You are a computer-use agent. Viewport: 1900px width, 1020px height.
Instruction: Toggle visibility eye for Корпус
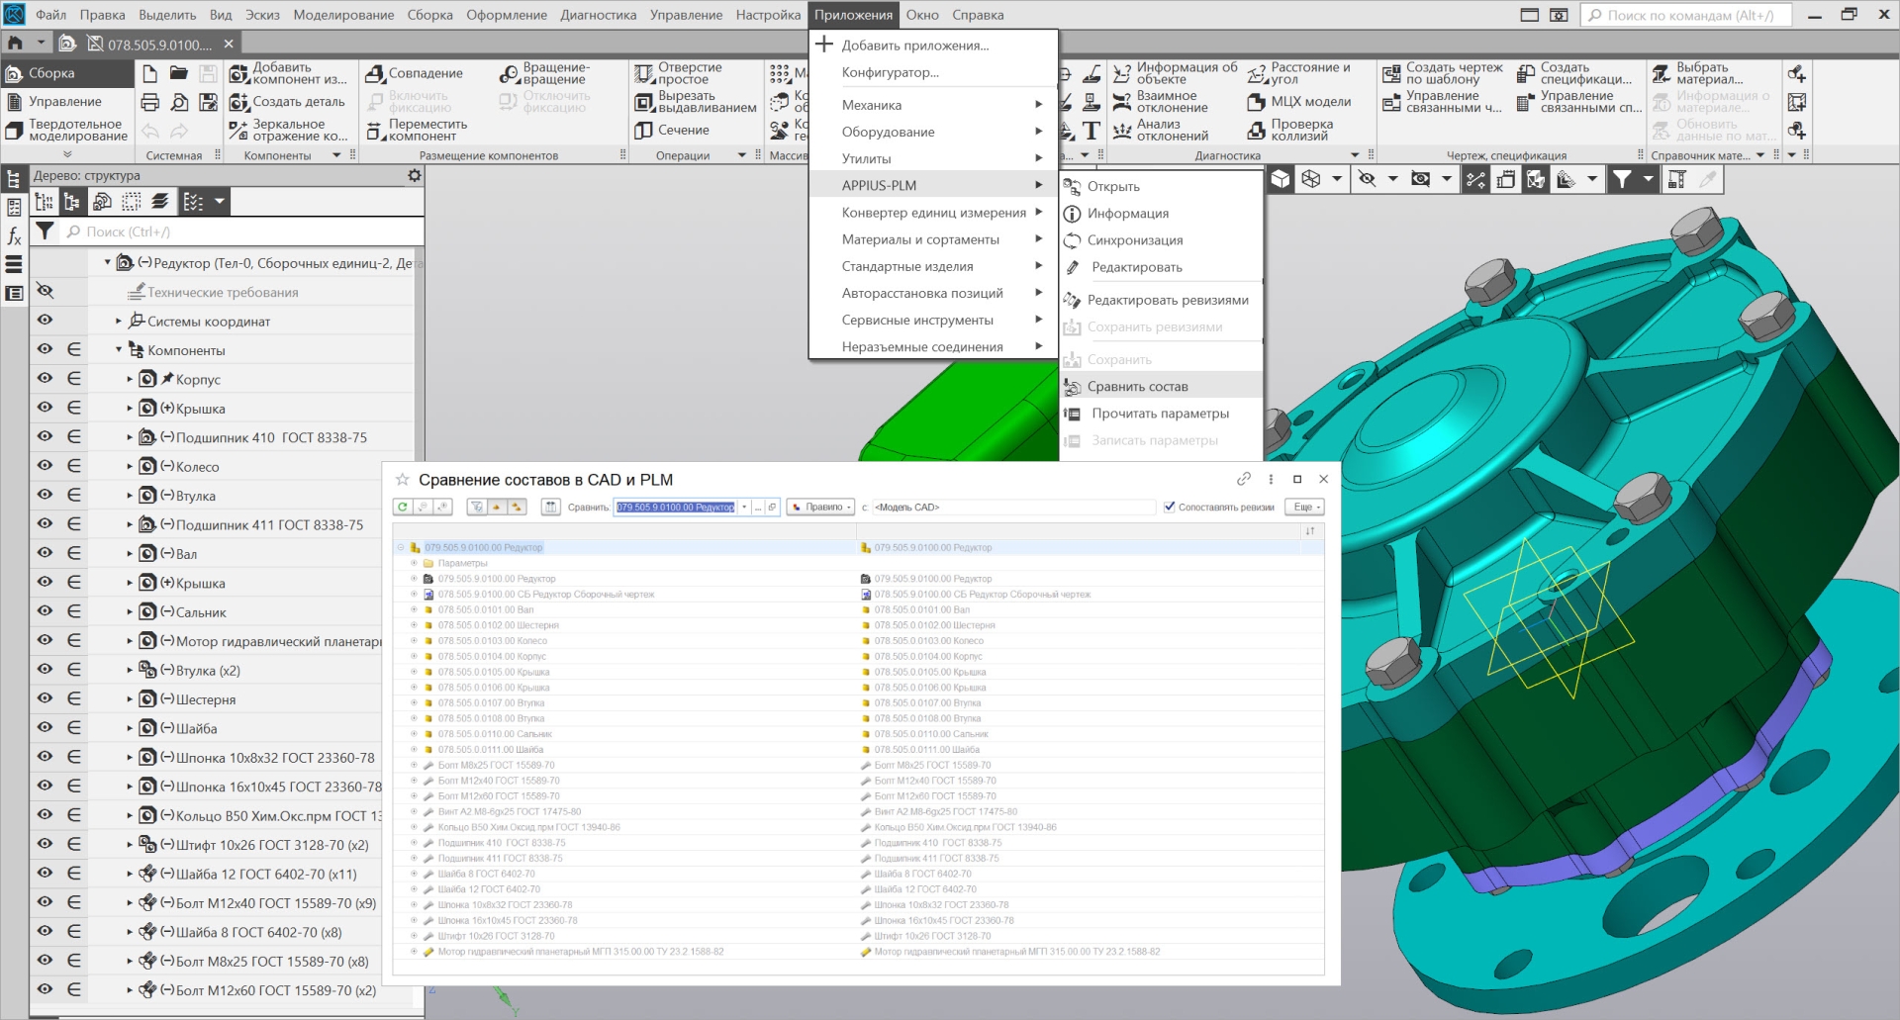(45, 378)
